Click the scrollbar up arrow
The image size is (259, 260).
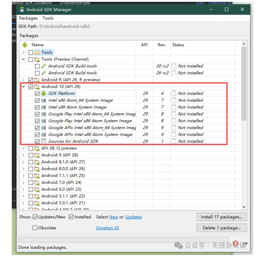(244, 44)
